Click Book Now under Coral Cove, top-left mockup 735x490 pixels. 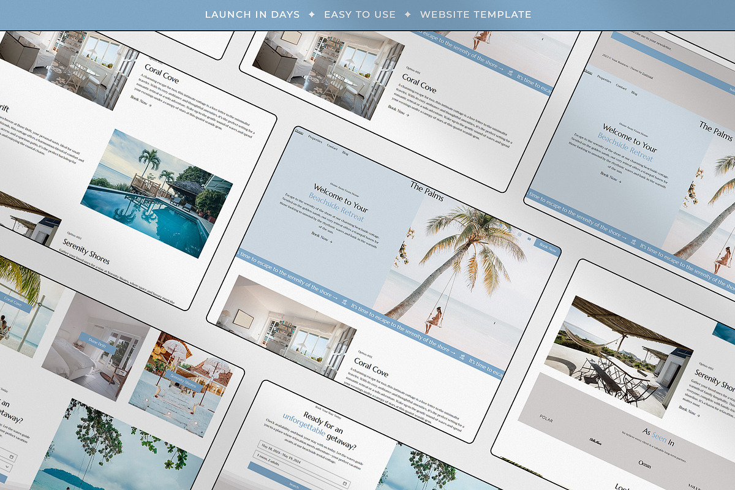tap(141, 100)
